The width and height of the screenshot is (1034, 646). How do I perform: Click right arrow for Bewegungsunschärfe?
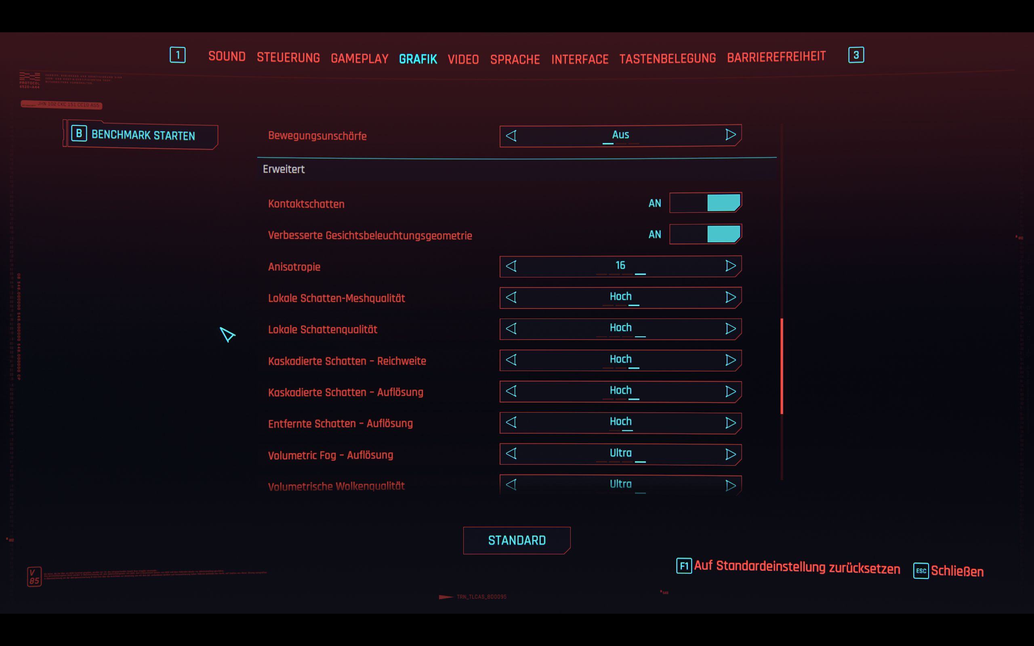[730, 135]
